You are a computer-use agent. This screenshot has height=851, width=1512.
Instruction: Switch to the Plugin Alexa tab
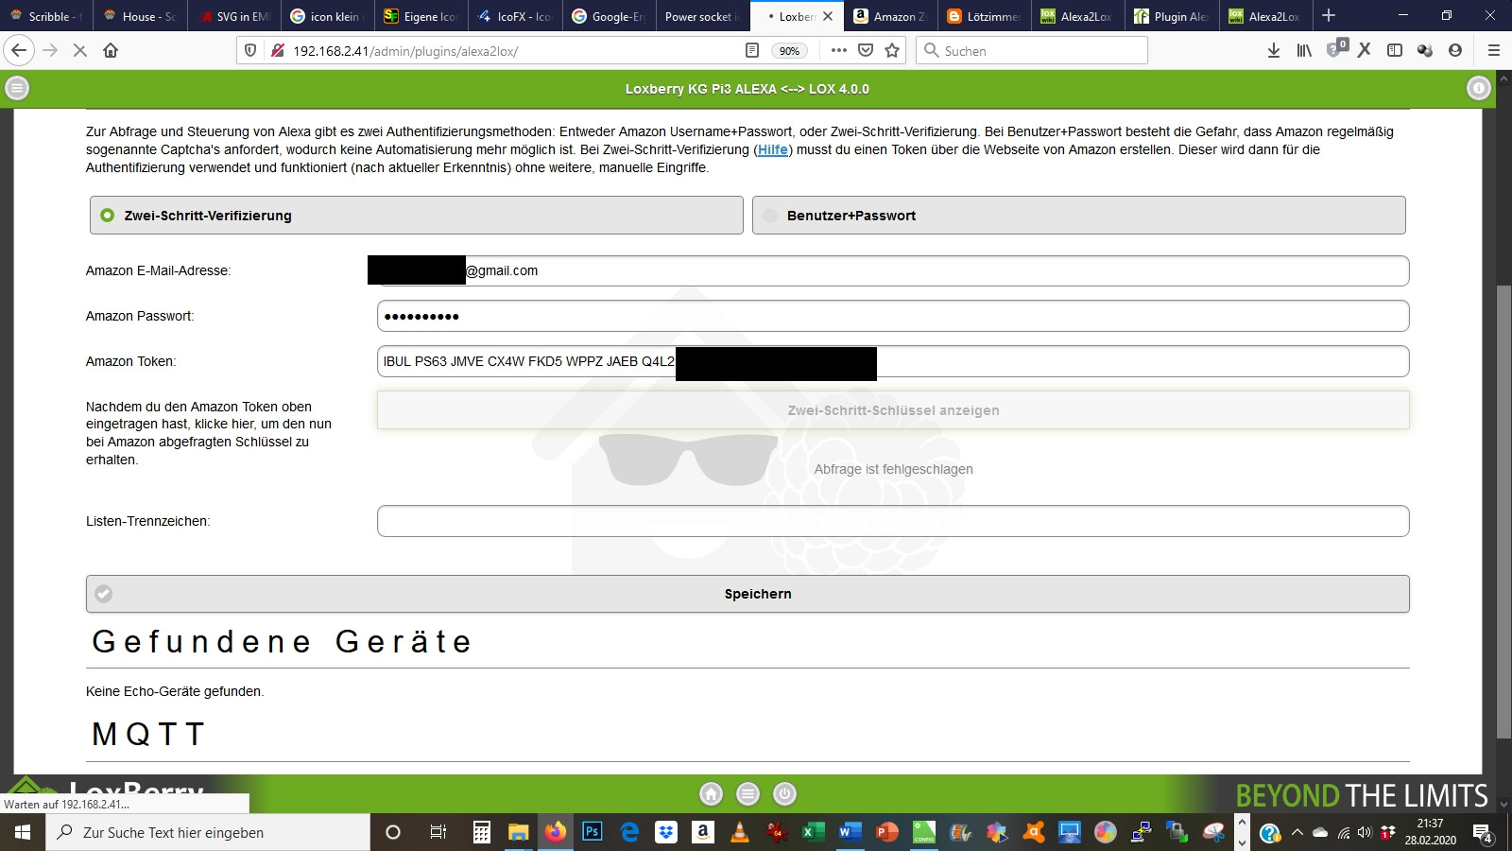click(x=1171, y=16)
